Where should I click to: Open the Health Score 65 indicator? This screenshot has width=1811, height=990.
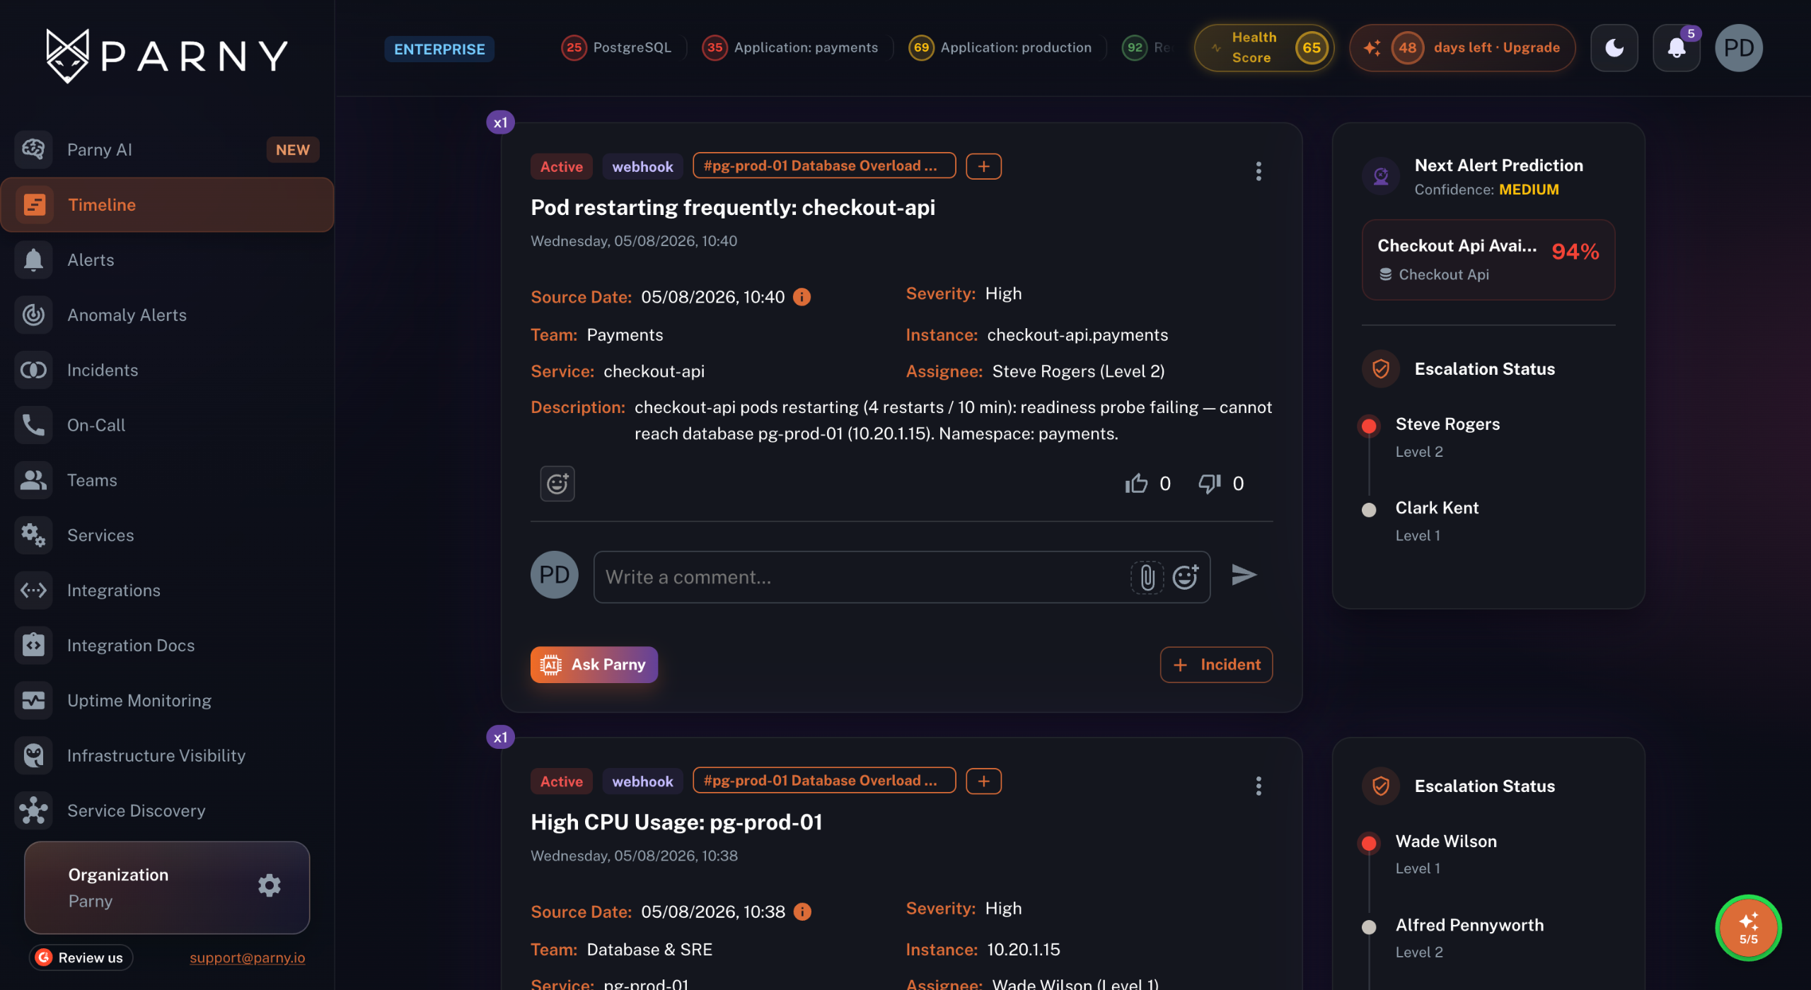point(1264,48)
